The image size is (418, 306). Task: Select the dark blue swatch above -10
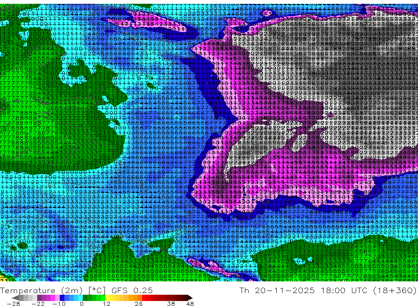(x=62, y=298)
